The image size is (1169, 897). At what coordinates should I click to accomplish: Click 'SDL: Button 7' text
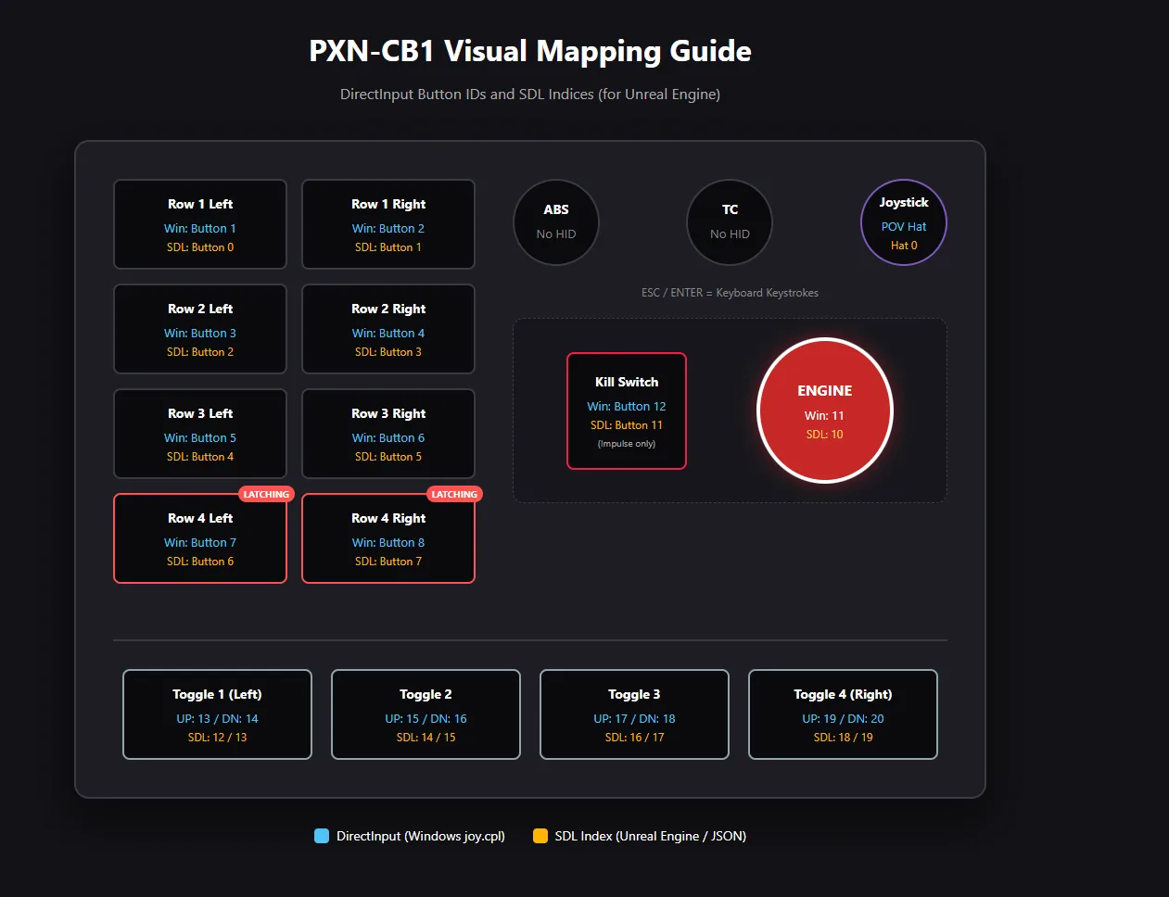(388, 562)
